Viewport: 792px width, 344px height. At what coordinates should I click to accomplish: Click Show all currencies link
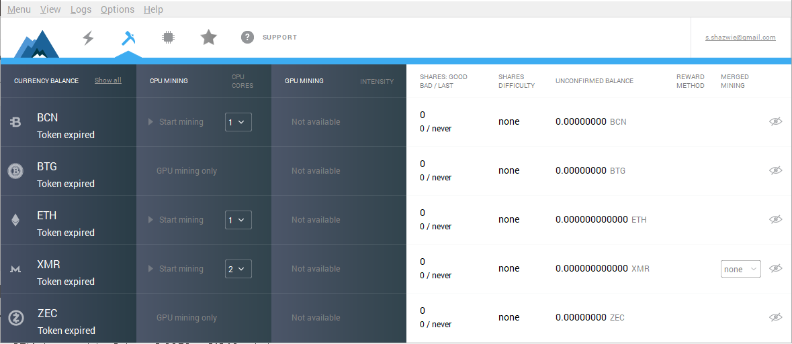click(x=108, y=80)
